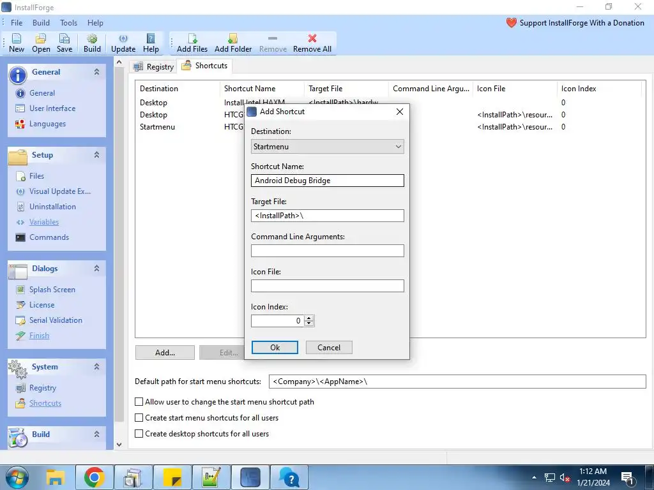Open Splash Screen dialog settings
Viewport: 654px width, 490px height.
click(x=52, y=290)
